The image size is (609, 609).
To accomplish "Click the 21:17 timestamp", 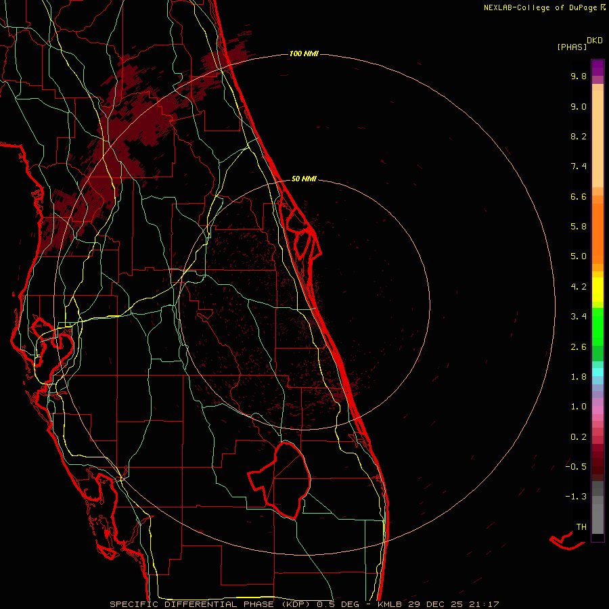I will pos(484,604).
